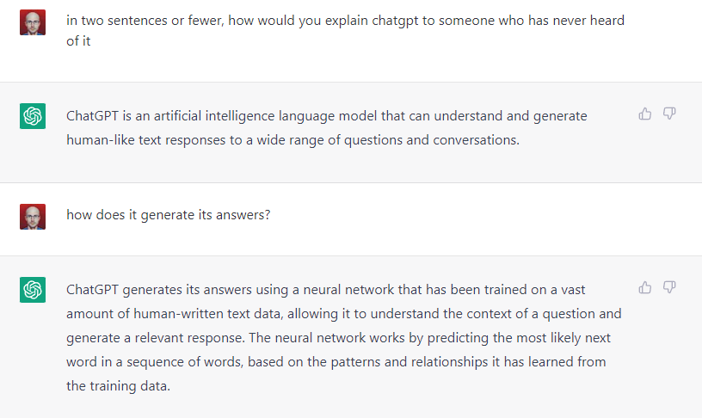This screenshot has width=702, height=418.
Task: Dislike the neural network answer with thumbs down
Action: [669, 287]
